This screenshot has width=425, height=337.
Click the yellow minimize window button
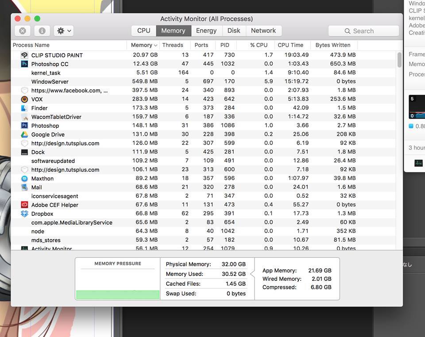(27, 19)
